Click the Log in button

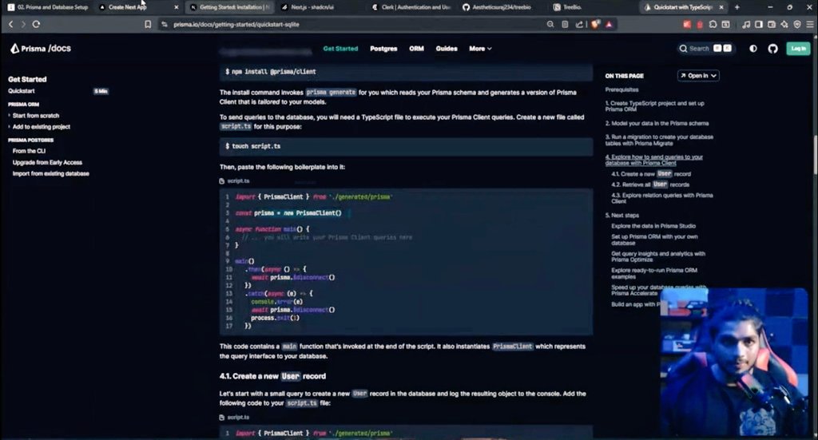(x=798, y=49)
